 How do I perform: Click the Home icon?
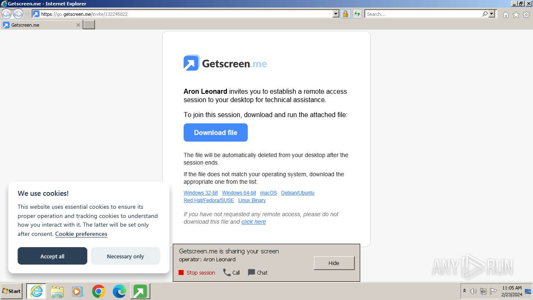click(x=506, y=15)
